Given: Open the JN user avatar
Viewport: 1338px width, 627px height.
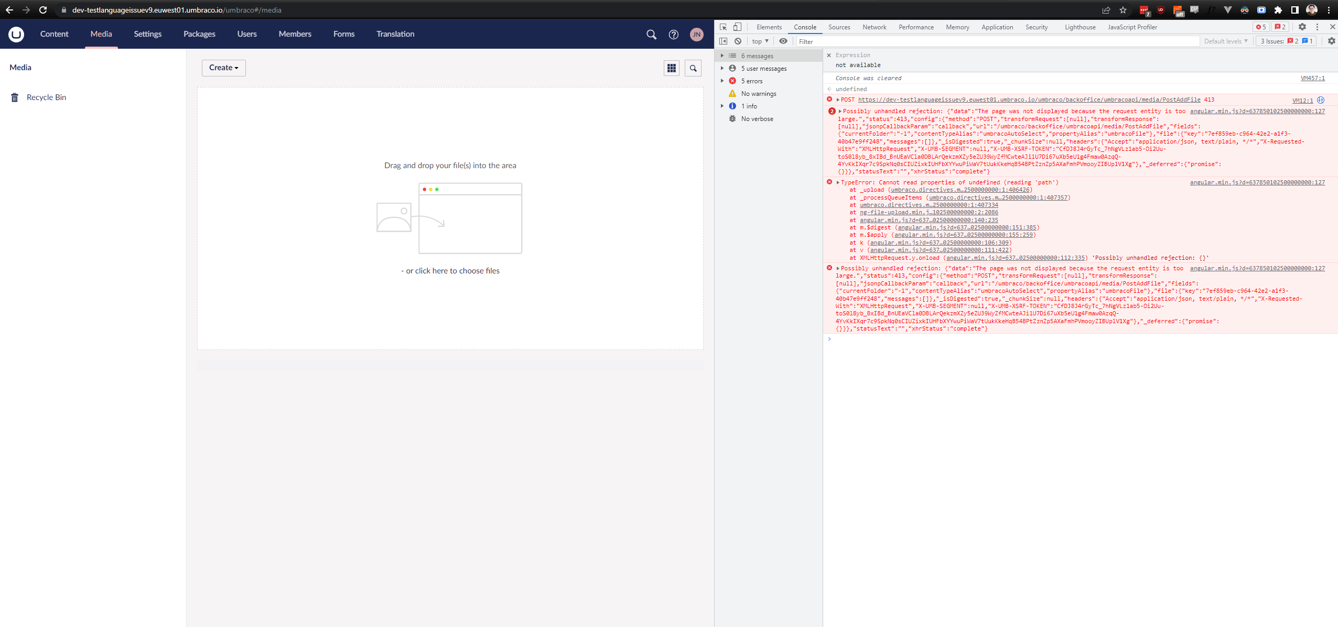Looking at the screenshot, I should point(696,34).
